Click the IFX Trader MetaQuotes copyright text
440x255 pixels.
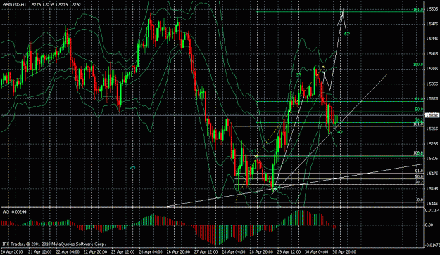54,244
